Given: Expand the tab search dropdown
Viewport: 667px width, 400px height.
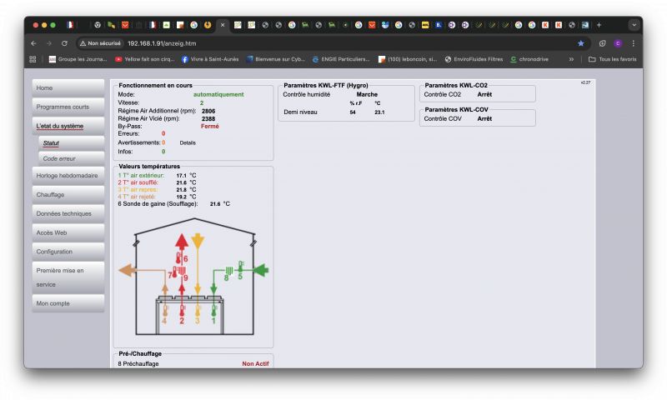Looking at the screenshot, I should 633,25.
